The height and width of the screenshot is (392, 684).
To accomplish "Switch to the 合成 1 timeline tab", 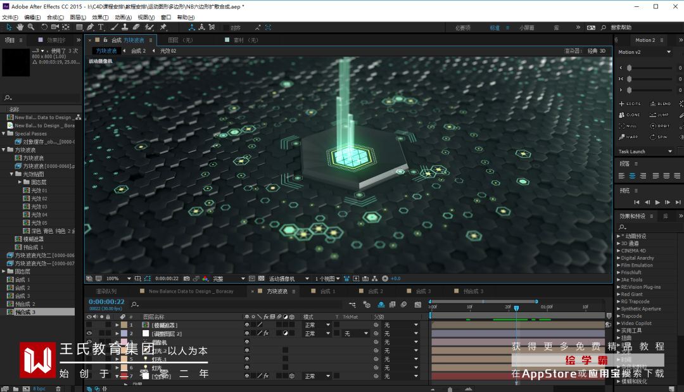I will pyautogui.click(x=326, y=291).
